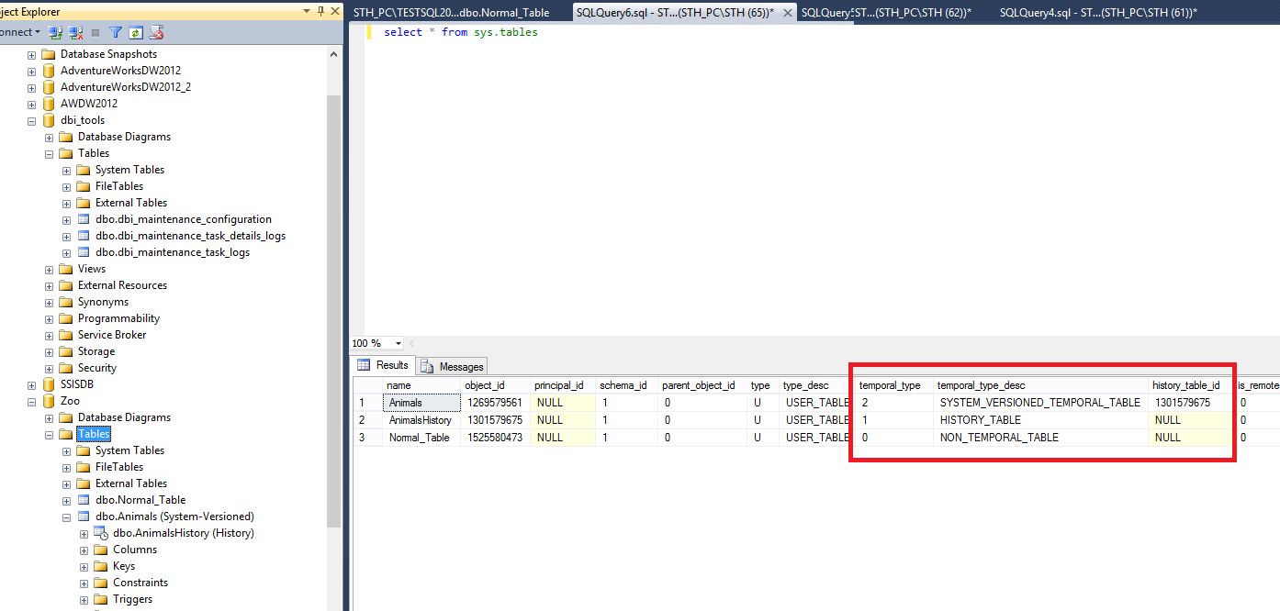Click the SYSTEM_VERSIONED_TEMPORAL_TABLE cell
This screenshot has height=611, width=1280.
coord(1040,403)
